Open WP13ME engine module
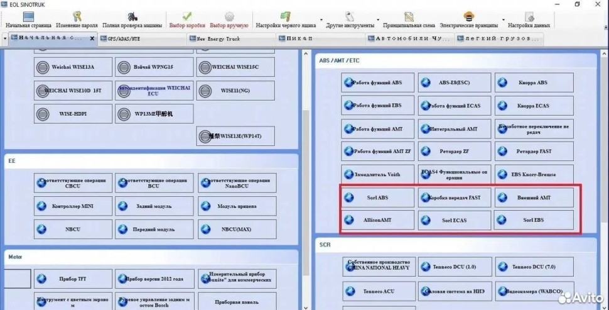Image resolution: width=609 pixels, height=310 pixels. click(x=154, y=114)
